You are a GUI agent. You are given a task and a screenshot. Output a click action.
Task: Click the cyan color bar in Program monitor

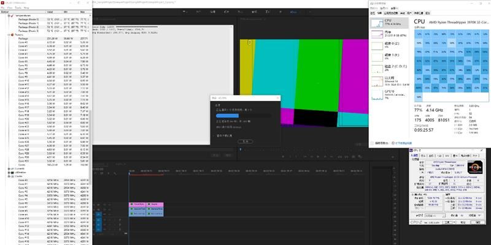coord(274,73)
